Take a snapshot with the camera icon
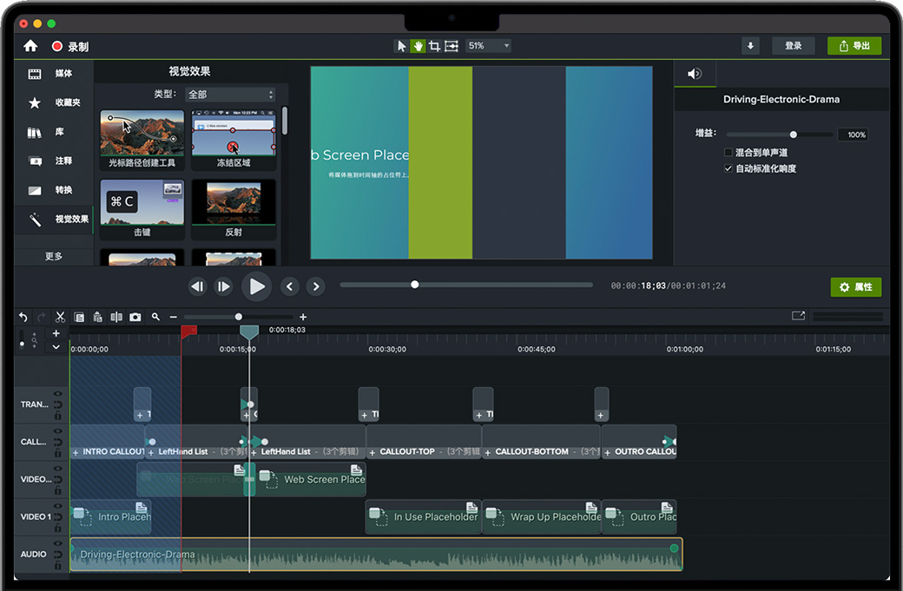This screenshot has width=903, height=591. pos(135,318)
